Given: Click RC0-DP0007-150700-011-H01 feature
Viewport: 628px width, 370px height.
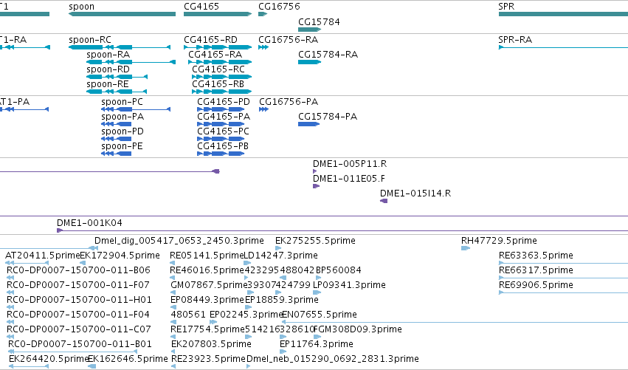Looking at the screenshot, I should click(79, 301).
